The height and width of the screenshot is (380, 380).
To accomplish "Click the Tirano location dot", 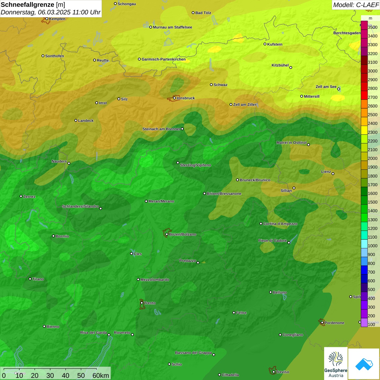I will tap(30, 279).
